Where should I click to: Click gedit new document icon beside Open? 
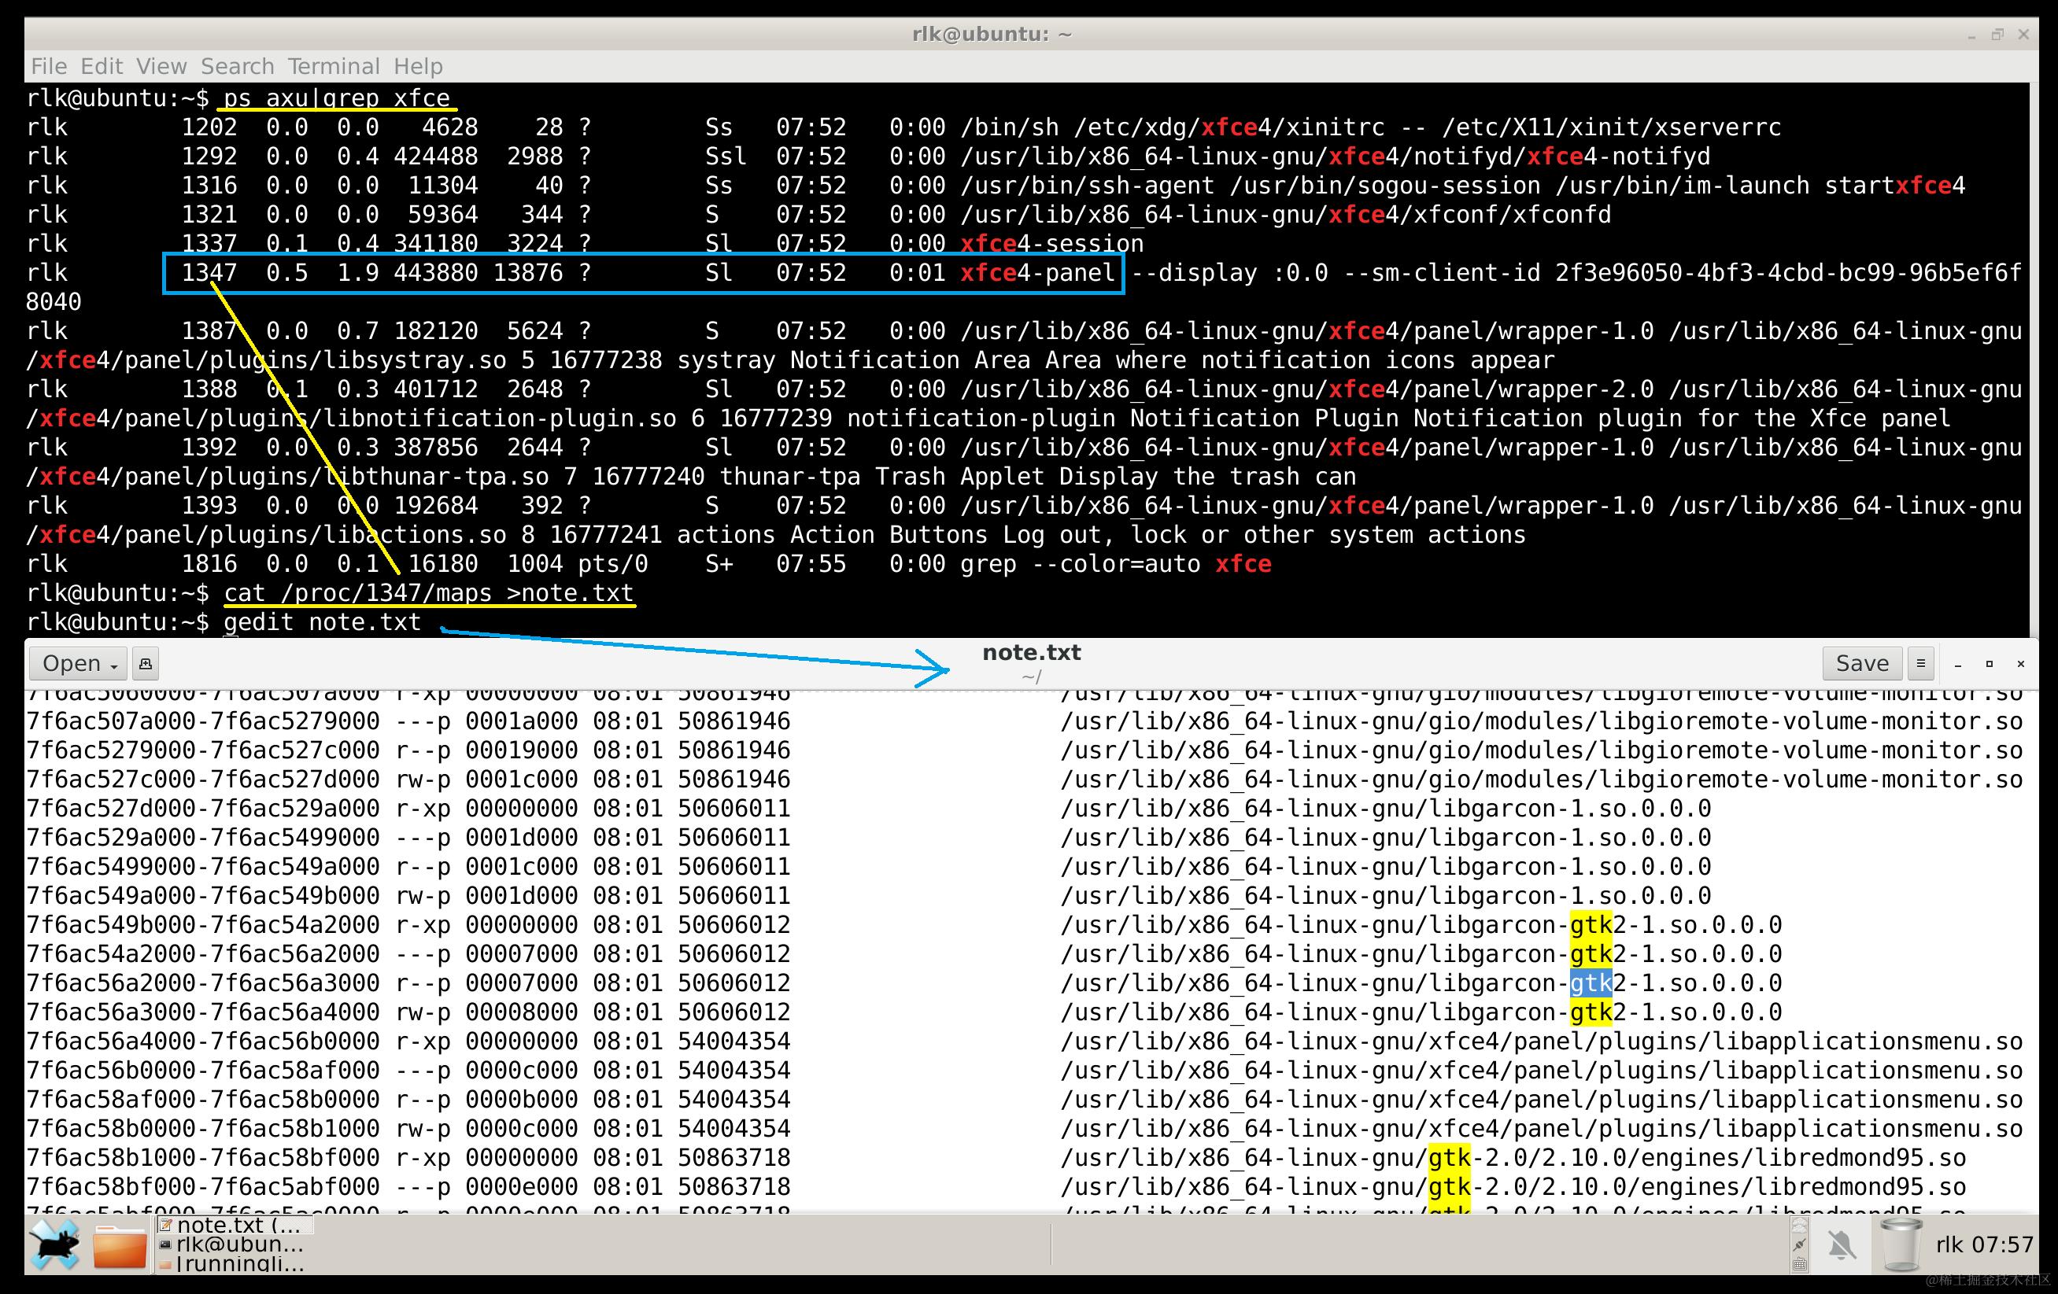[146, 664]
